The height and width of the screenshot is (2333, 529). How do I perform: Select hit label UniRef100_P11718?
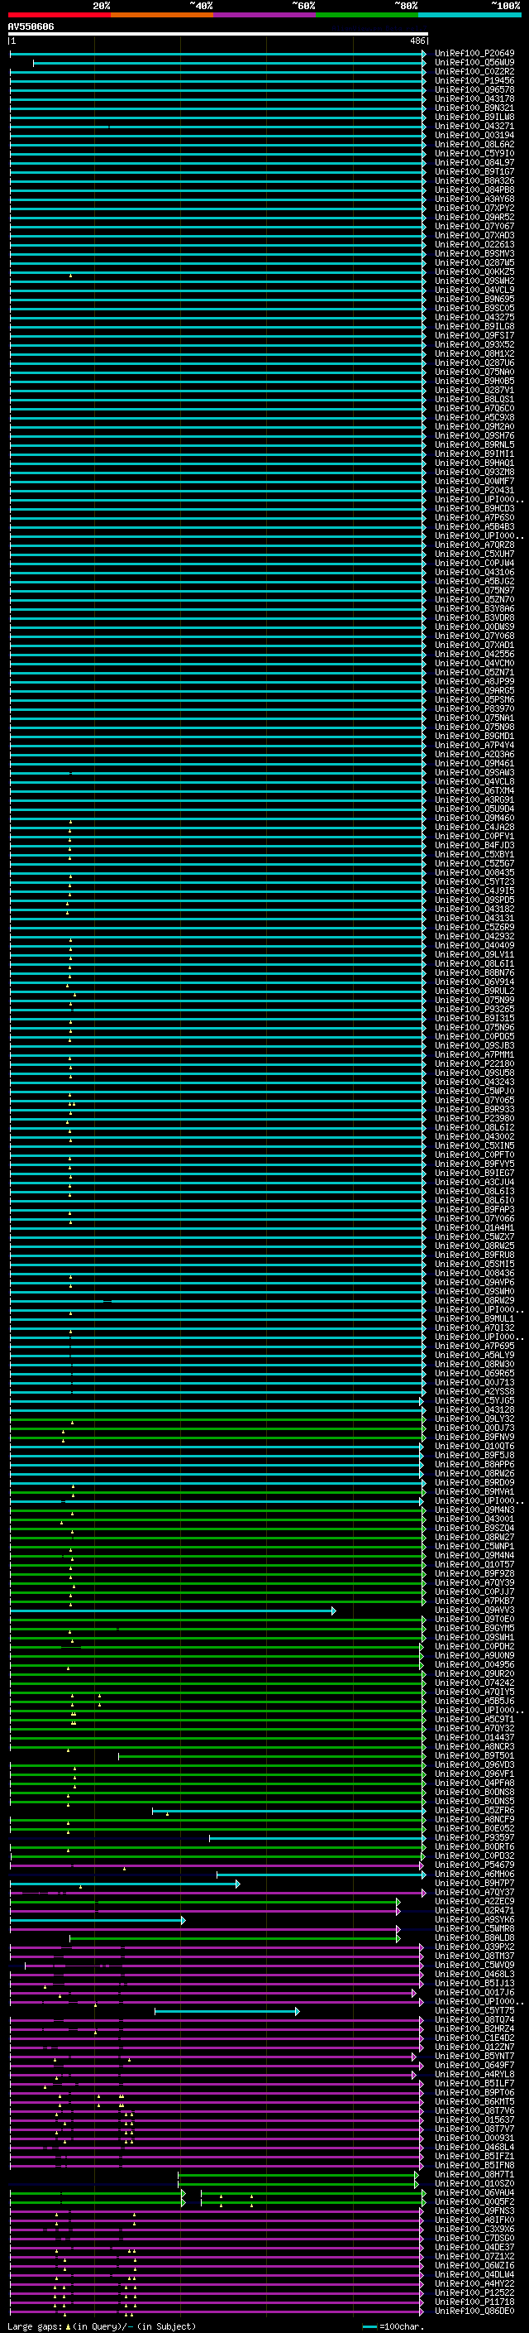click(474, 2302)
